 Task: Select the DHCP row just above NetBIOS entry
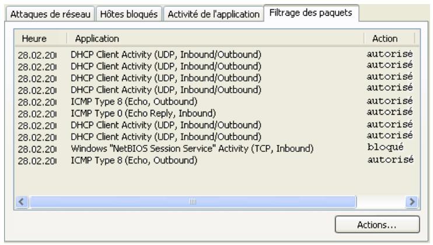tap(166, 136)
